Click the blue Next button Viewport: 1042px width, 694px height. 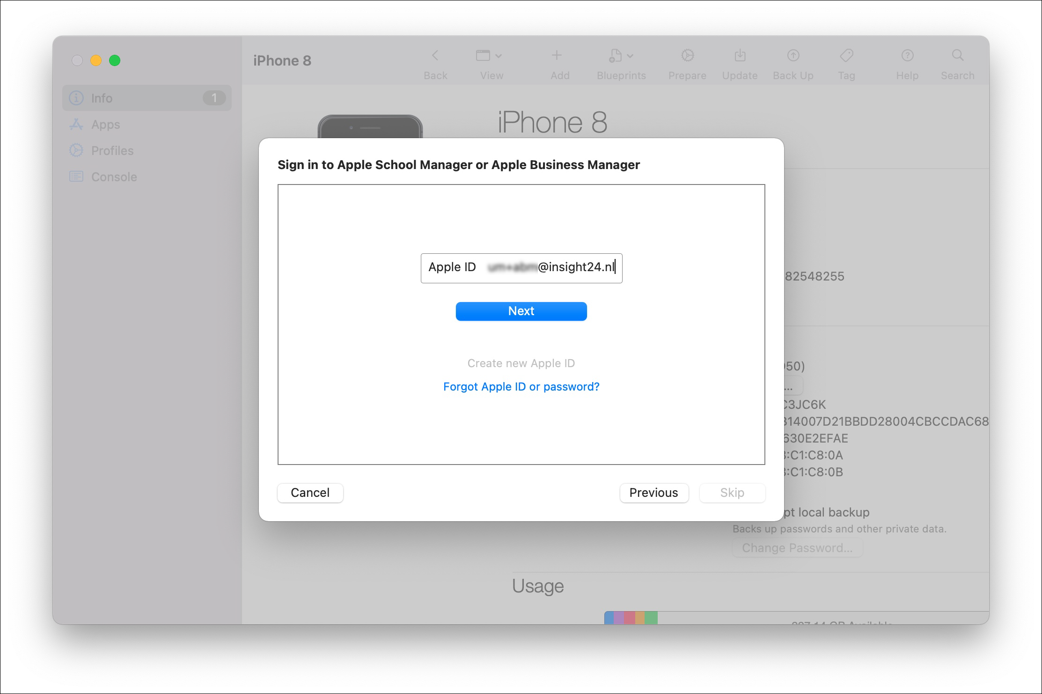(521, 311)
